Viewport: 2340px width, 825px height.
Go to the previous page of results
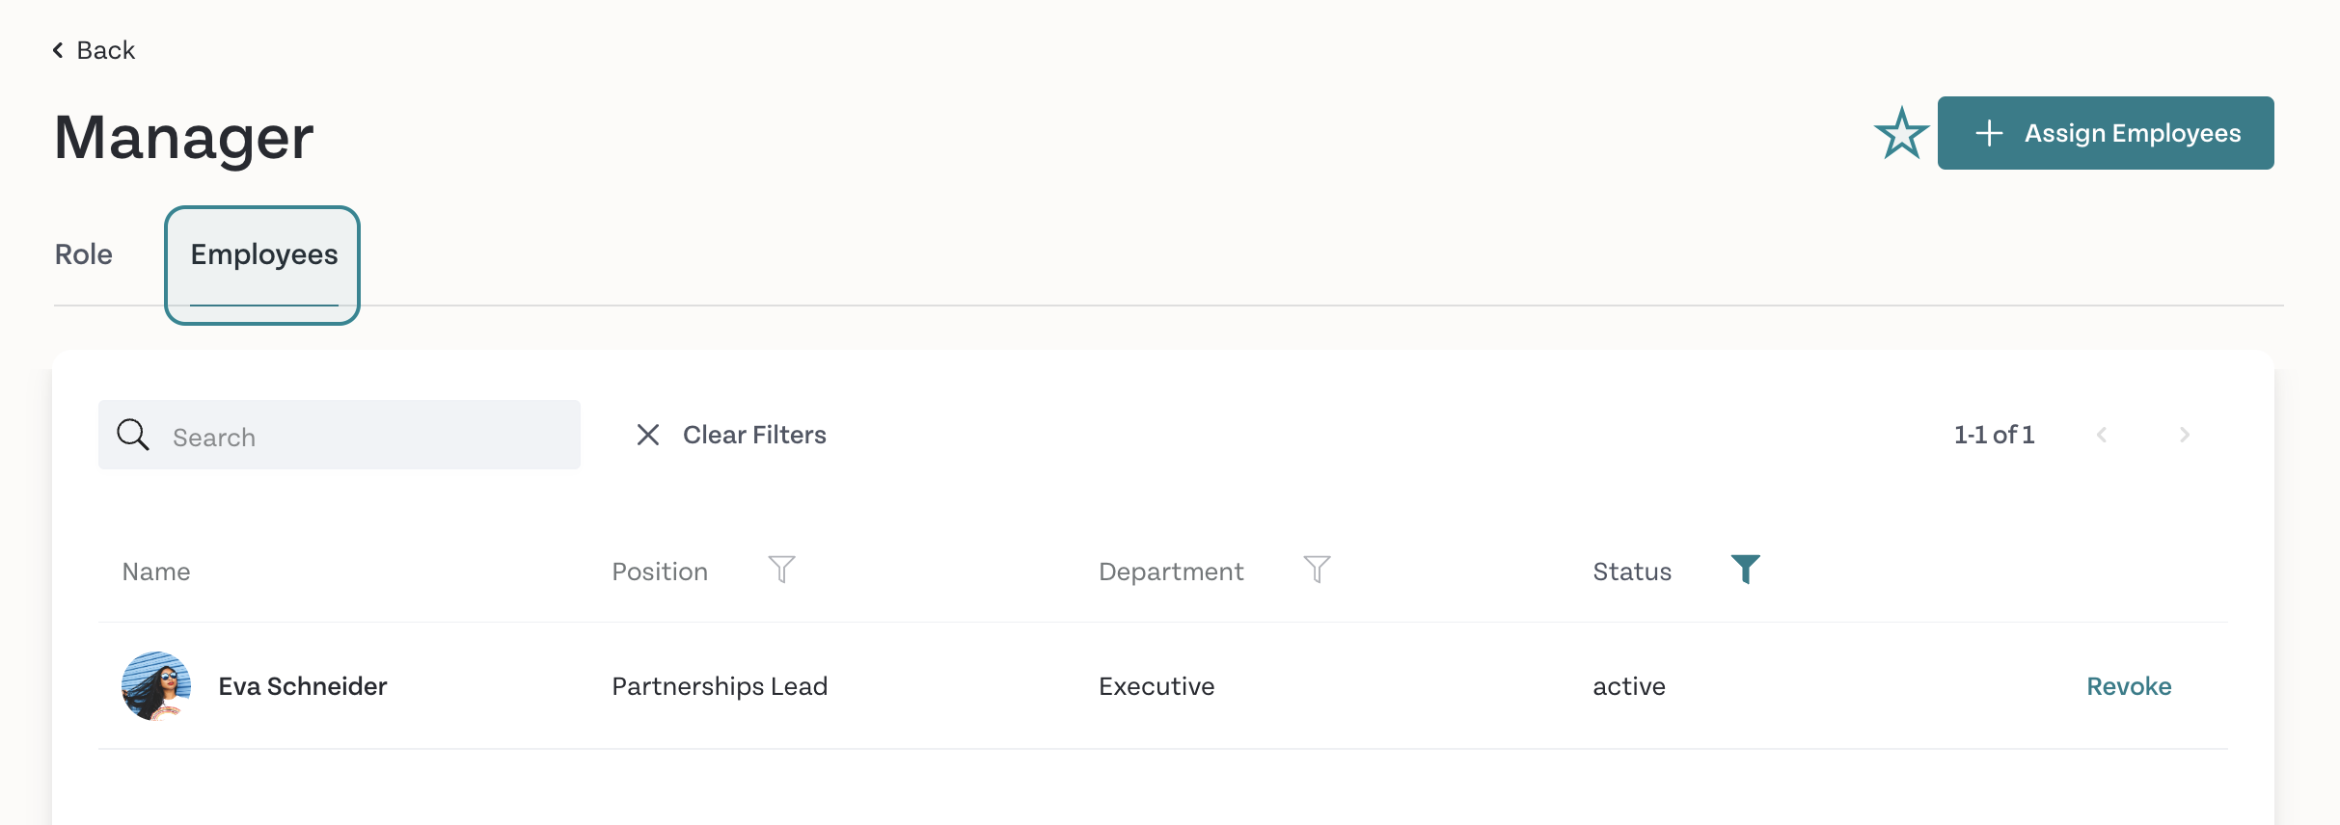point(2102,435)
